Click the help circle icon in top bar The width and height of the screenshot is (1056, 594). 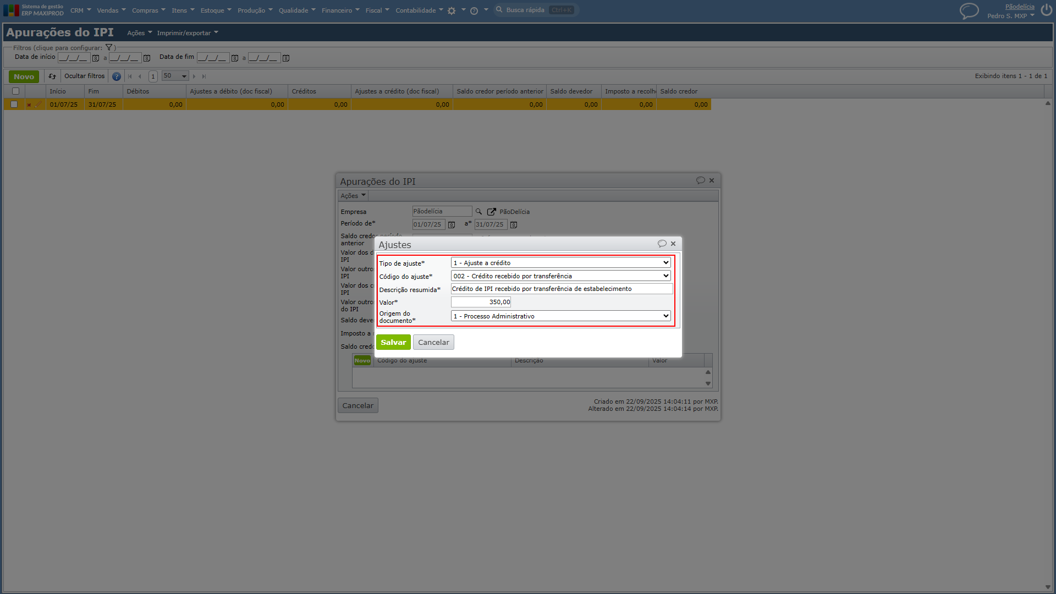coord(474,10)
